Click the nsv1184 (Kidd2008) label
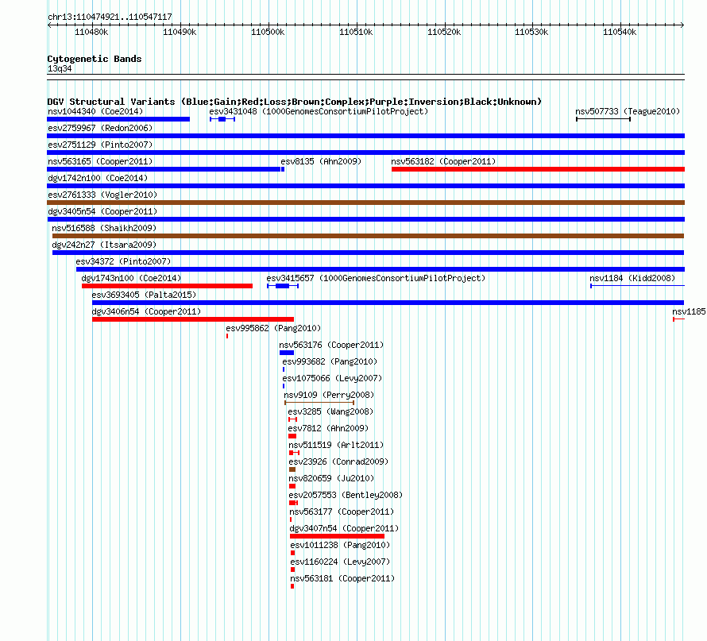Viewport: 707px width, 641px height. [632, 278]
